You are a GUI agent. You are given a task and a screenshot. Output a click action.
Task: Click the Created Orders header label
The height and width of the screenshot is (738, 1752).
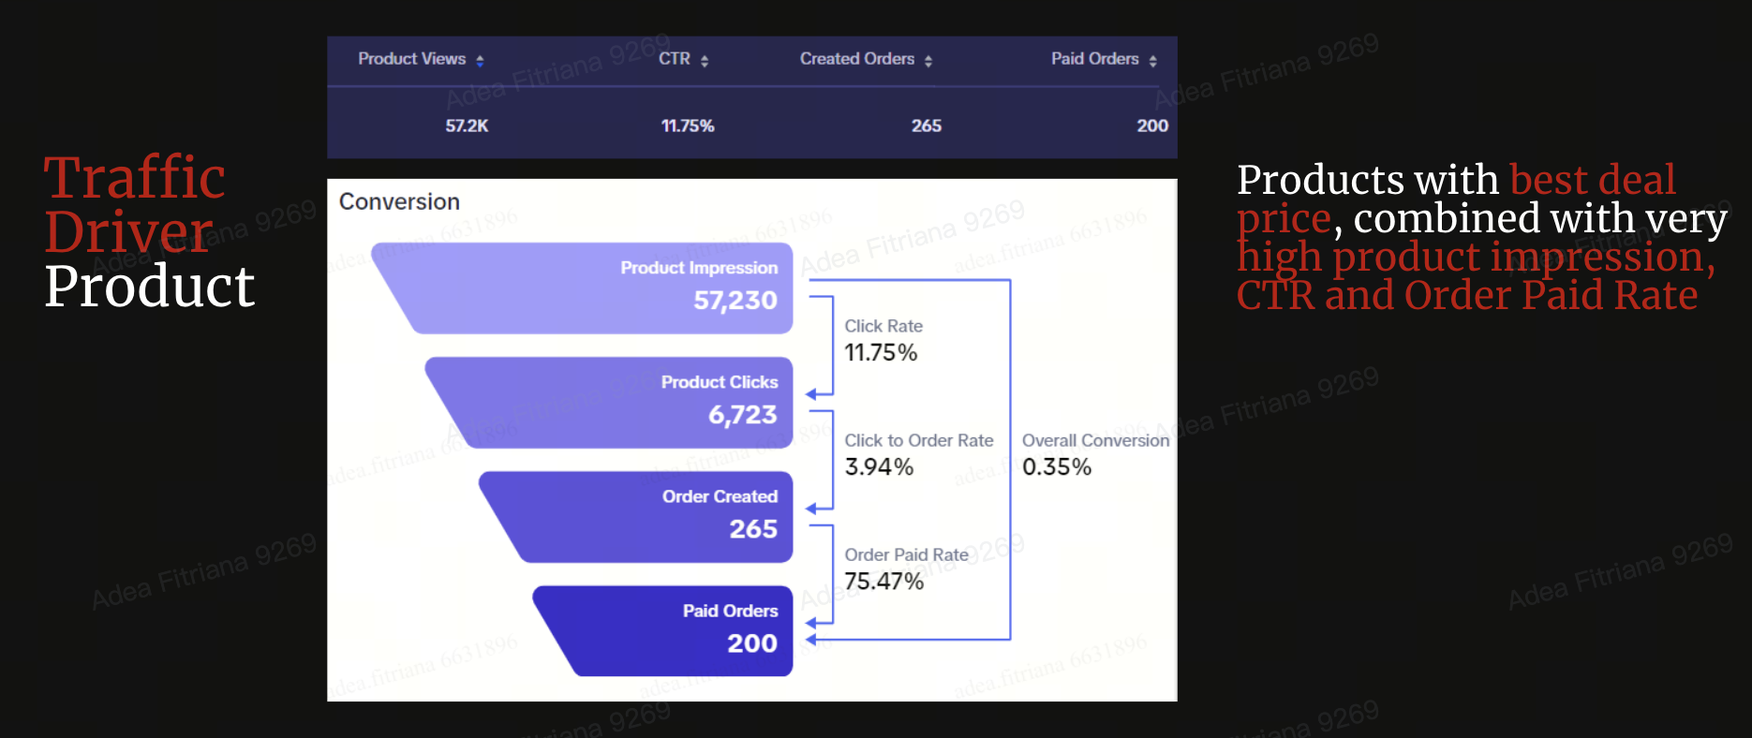pos(856,59)
